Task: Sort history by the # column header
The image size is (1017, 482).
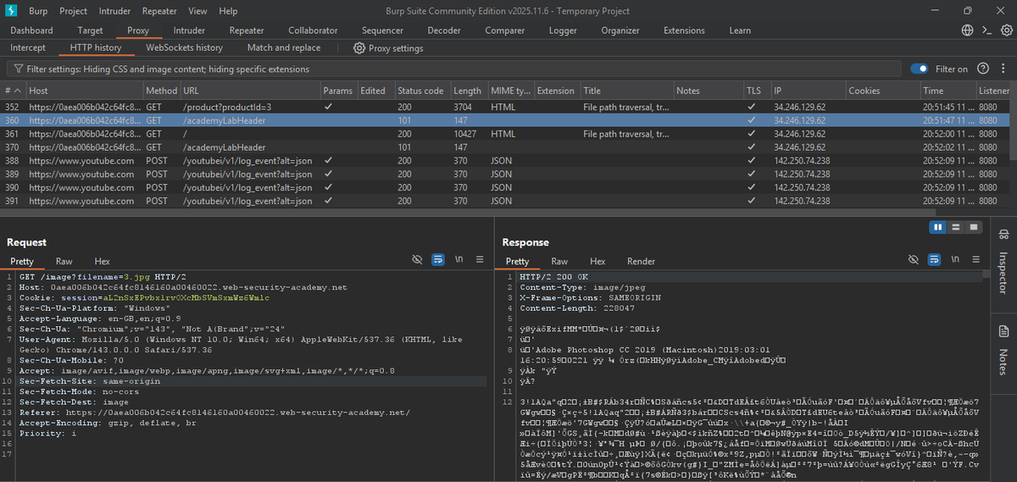Action: point(14,91)
